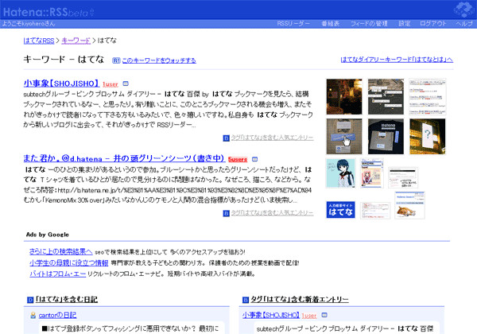
Task: Open the 小事象【SHOJISHO】 headline entry
Action: (x=61, y=83)
